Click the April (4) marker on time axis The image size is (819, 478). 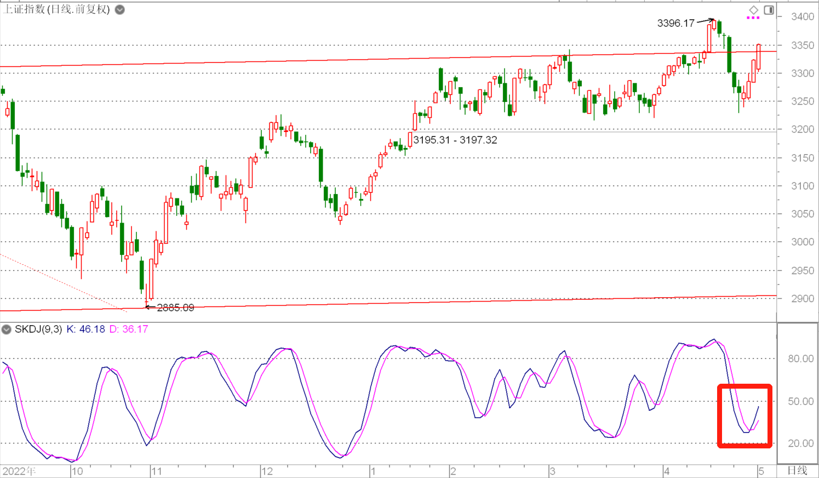pyautogui.click(x=667, y=471)
